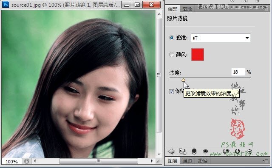This screenshot has width=272, height=168.
Task: Click the 浓度 slider handle
Action: (x=183, y=80)
